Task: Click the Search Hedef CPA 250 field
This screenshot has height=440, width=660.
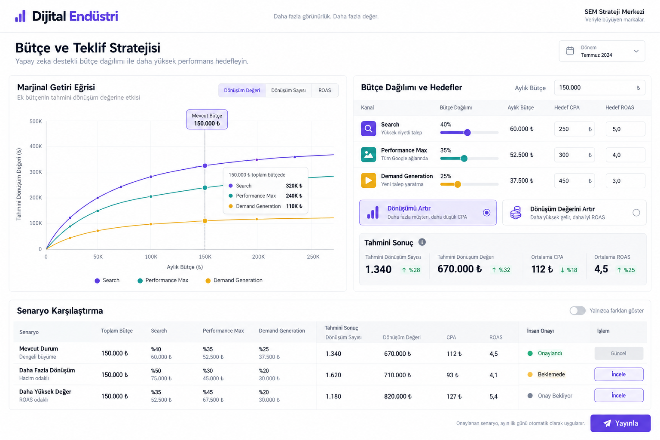Action: (574, 129)
